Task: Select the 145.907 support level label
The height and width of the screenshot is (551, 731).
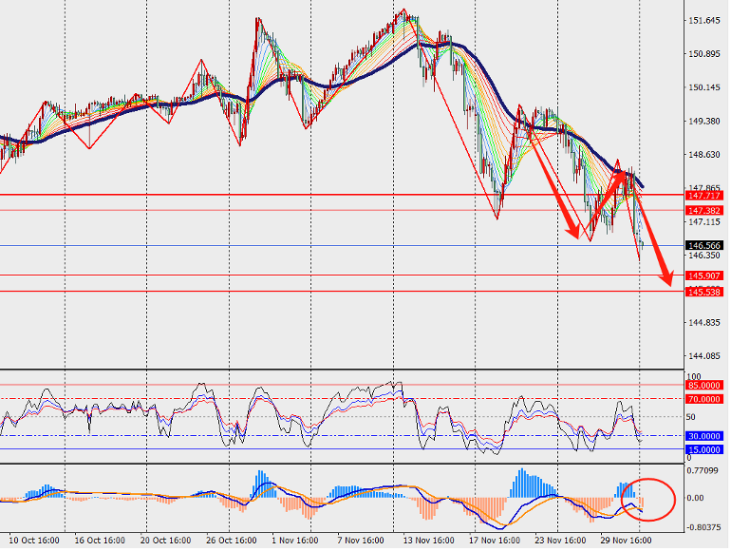Action: [x=704, y=275]
